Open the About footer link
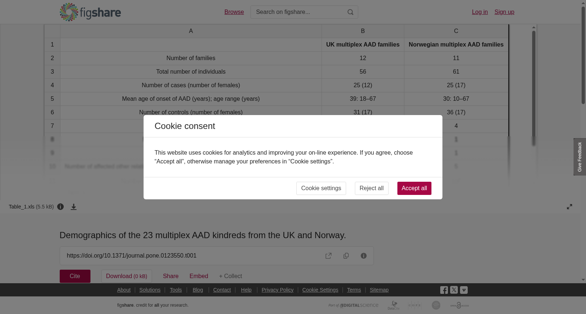 coord(124,290)
